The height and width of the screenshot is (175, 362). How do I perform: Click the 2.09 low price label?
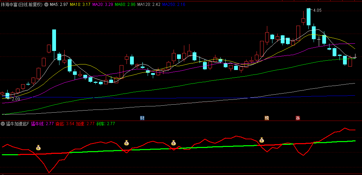(16, 99)
